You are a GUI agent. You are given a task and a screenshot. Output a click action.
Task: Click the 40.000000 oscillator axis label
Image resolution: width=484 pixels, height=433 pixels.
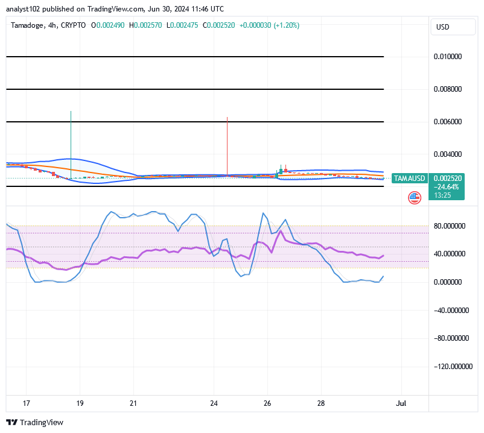[x=450, y=254]
